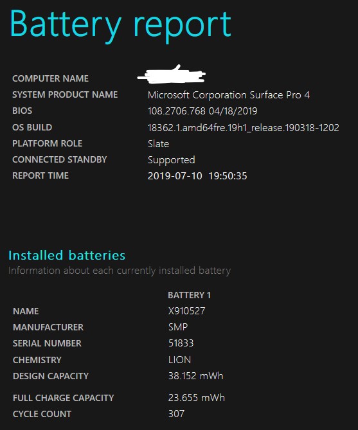
Task: Select the battery name X910527
Action: coord(187,311)
